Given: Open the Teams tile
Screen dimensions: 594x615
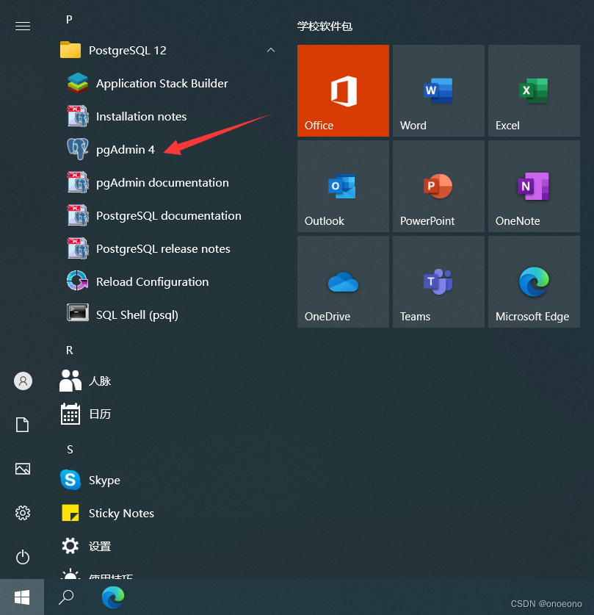Looking at the screenshot, I should click(438, 281).
